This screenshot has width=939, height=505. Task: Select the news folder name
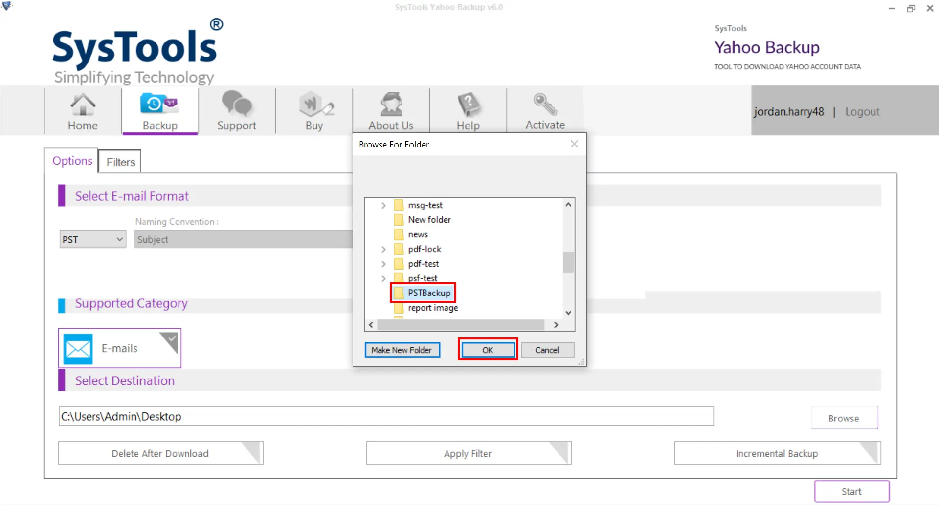point(418,234)
